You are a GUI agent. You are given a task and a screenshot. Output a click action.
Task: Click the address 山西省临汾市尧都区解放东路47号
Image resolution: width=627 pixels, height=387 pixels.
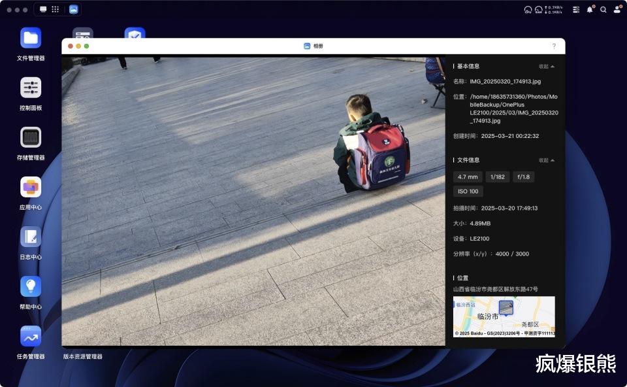click(496, 289)
